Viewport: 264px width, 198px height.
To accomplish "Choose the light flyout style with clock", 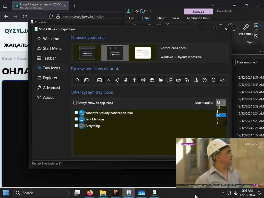I will pos(143,53).
